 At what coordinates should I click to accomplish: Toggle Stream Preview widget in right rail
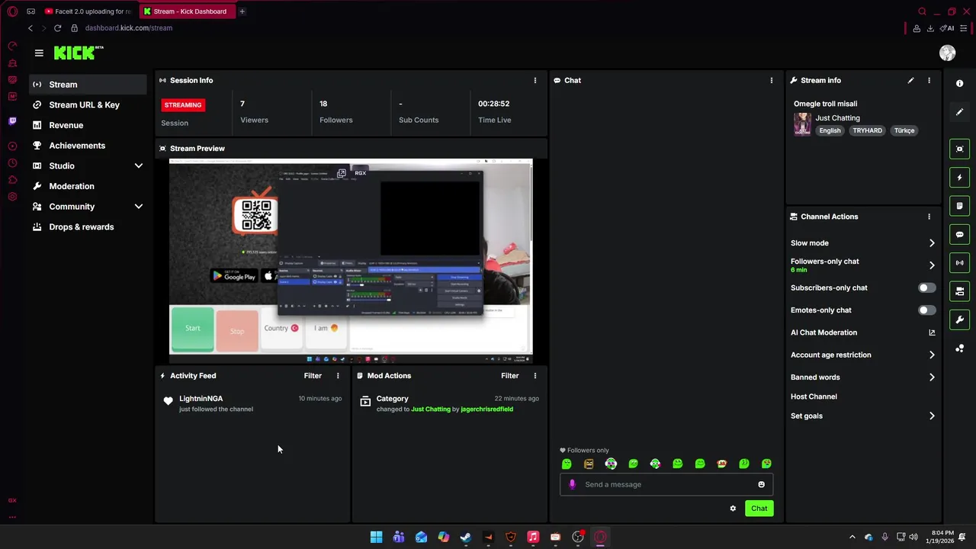[x=959, y=149]
